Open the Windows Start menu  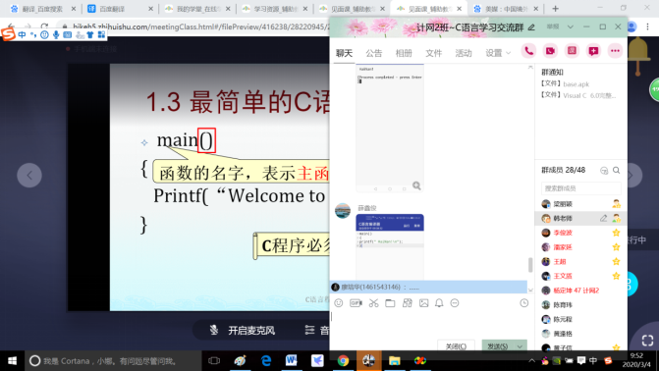pyautogui.click(x=12, y=360)
